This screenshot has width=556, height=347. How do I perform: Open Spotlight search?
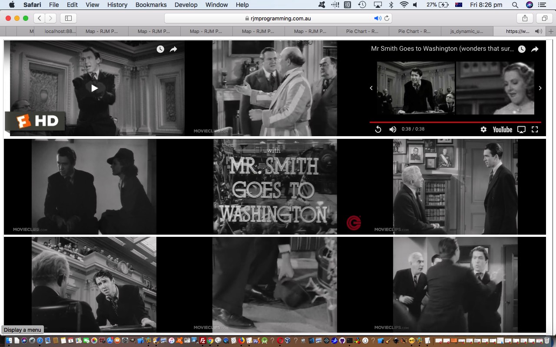coord(515,5)
